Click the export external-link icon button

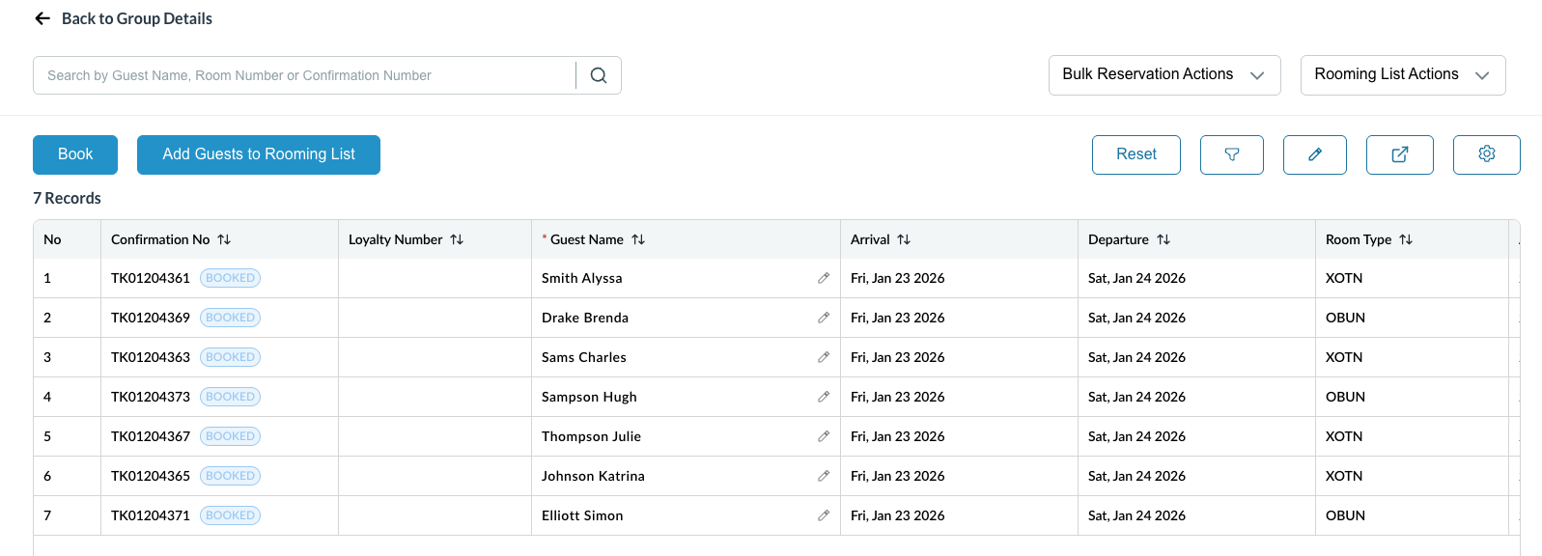pyautogui.click(x=1400, y=154)
